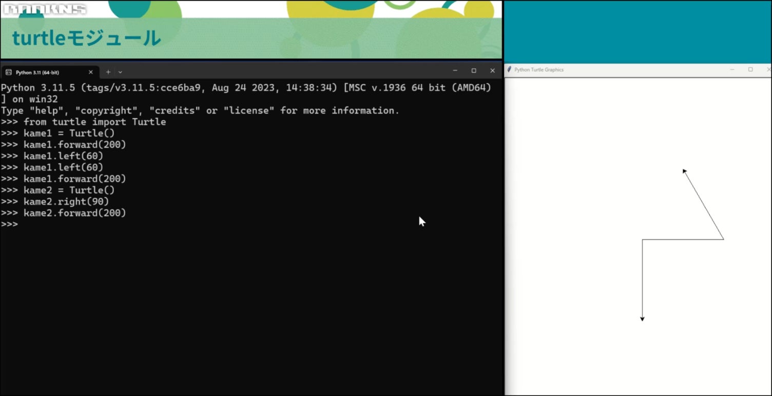772x396 pixels.
Task: Select the Python 3.11 (64-bit) terminal tab
Action: pos(50,72)
